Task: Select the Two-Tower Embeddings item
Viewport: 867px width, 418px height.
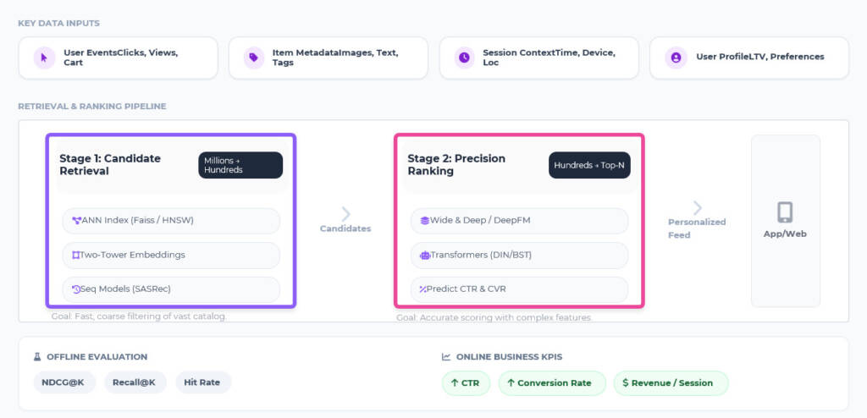Action: tap(171, 255)
